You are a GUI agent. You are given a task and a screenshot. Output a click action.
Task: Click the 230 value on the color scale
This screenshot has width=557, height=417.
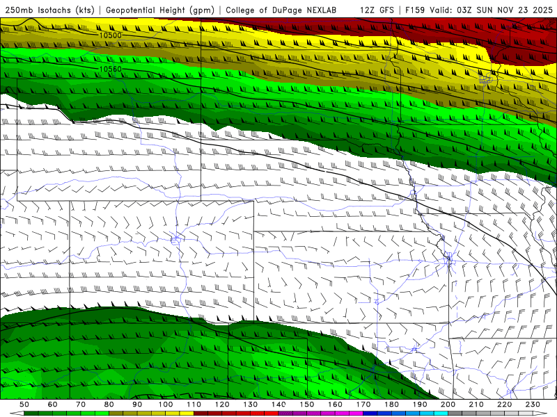533,404
